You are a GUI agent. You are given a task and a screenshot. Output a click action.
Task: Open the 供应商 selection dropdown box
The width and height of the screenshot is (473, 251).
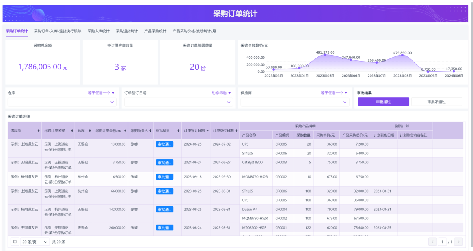(295, 102)
